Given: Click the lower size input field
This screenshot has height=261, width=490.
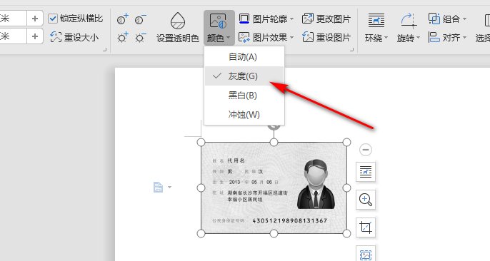Looking at the screenshot, I should pyautogui.click(x=13, y=36).
